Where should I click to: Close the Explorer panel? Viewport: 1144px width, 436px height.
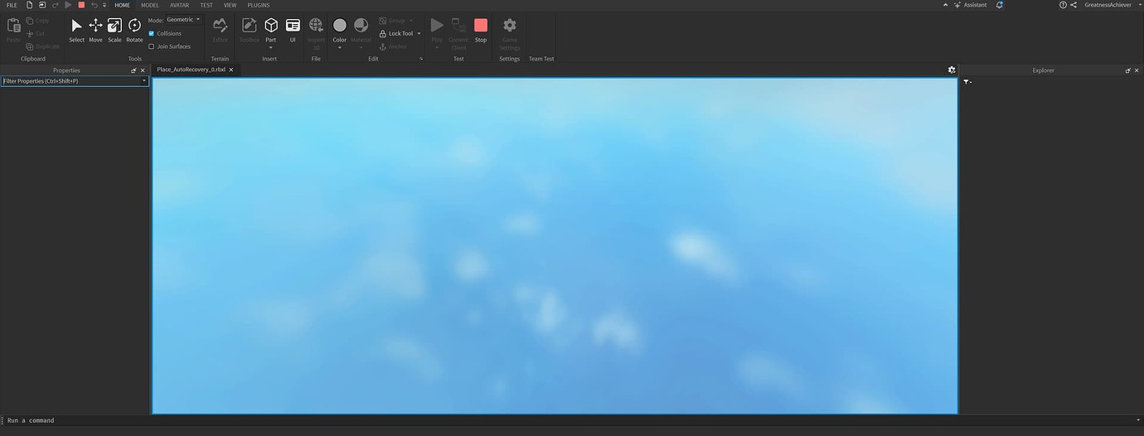click(x=1137, y=70)
